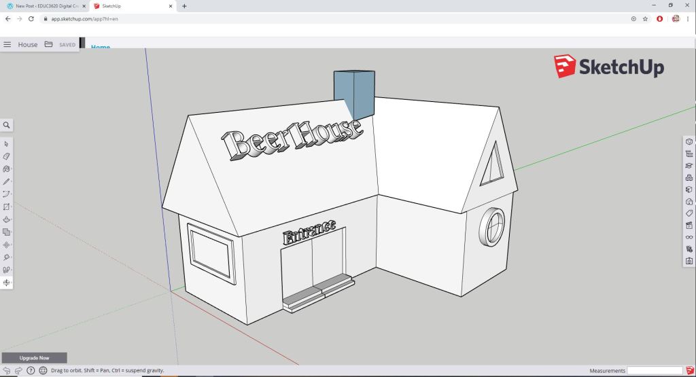Select the Eraser tool
Viewport: 696px width, 377px height.
(x=6, y=156)
